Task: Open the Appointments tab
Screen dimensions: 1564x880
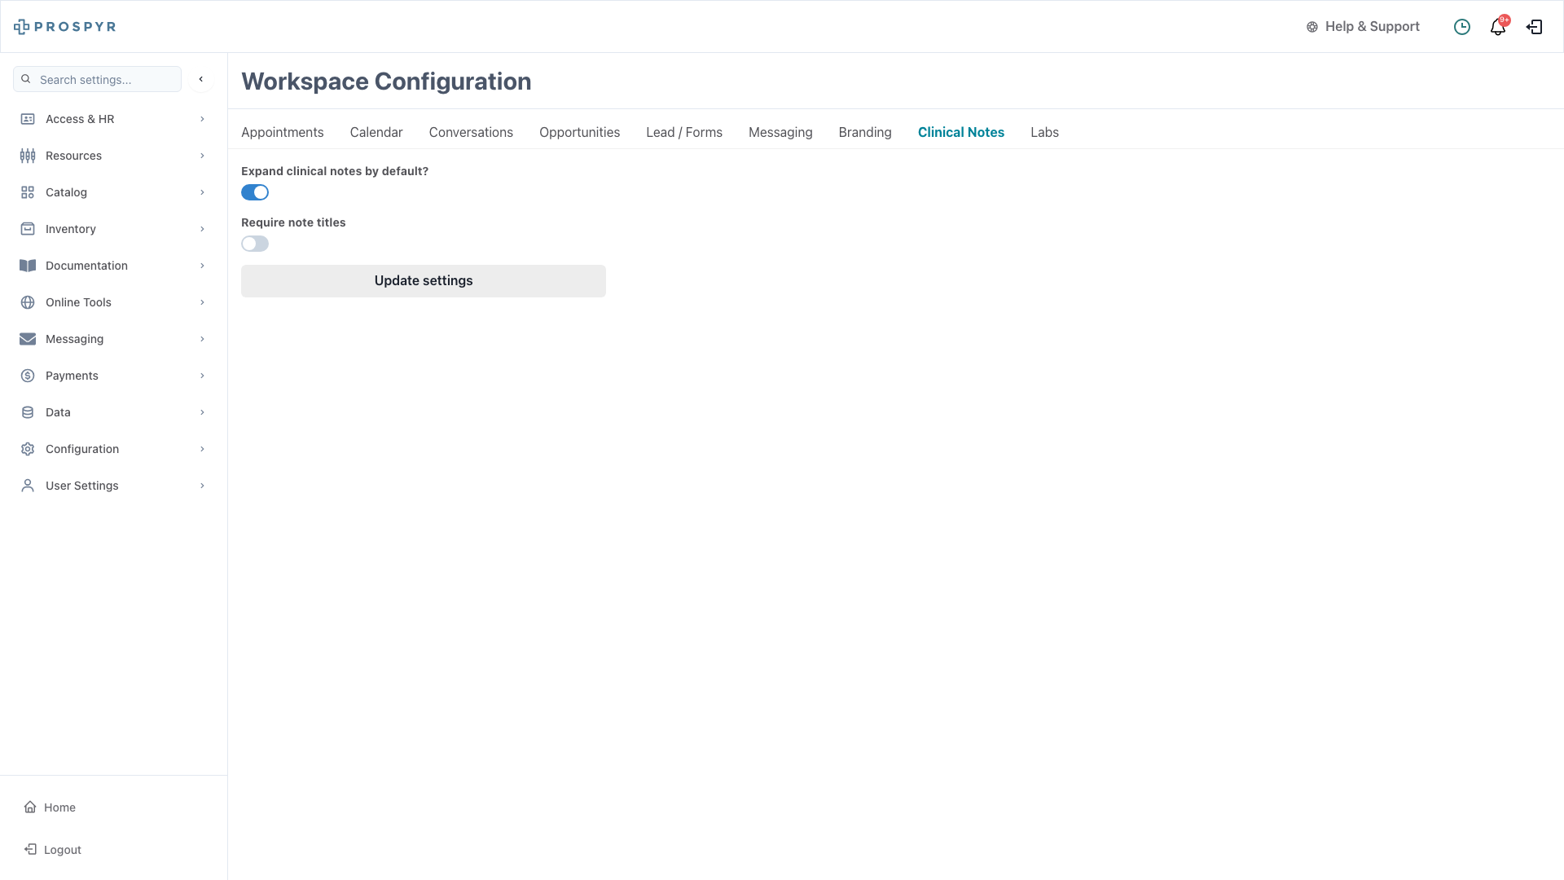Action: click(x=282, y=132)
